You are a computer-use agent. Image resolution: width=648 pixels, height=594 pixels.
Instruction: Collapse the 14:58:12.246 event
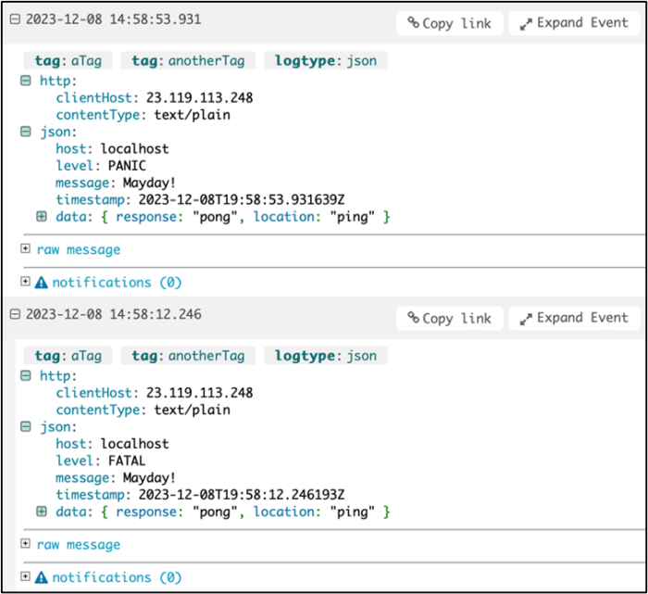(x=14, y=315)
